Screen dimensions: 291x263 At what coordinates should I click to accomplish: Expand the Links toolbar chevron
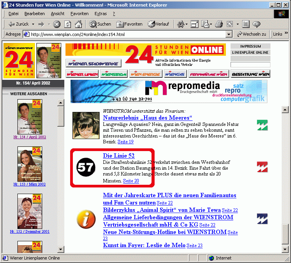tap(286, 34)
